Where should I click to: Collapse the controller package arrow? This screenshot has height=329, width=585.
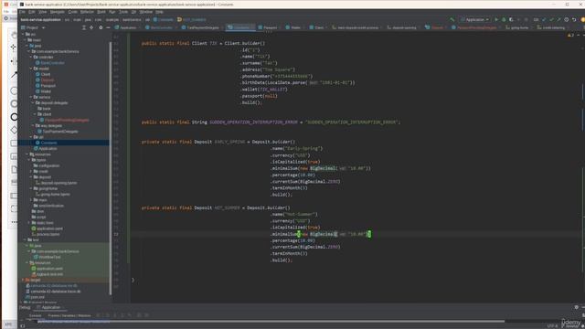coord(31,57)
